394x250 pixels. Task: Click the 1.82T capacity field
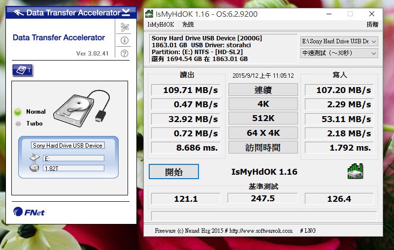tap(73, 168)
